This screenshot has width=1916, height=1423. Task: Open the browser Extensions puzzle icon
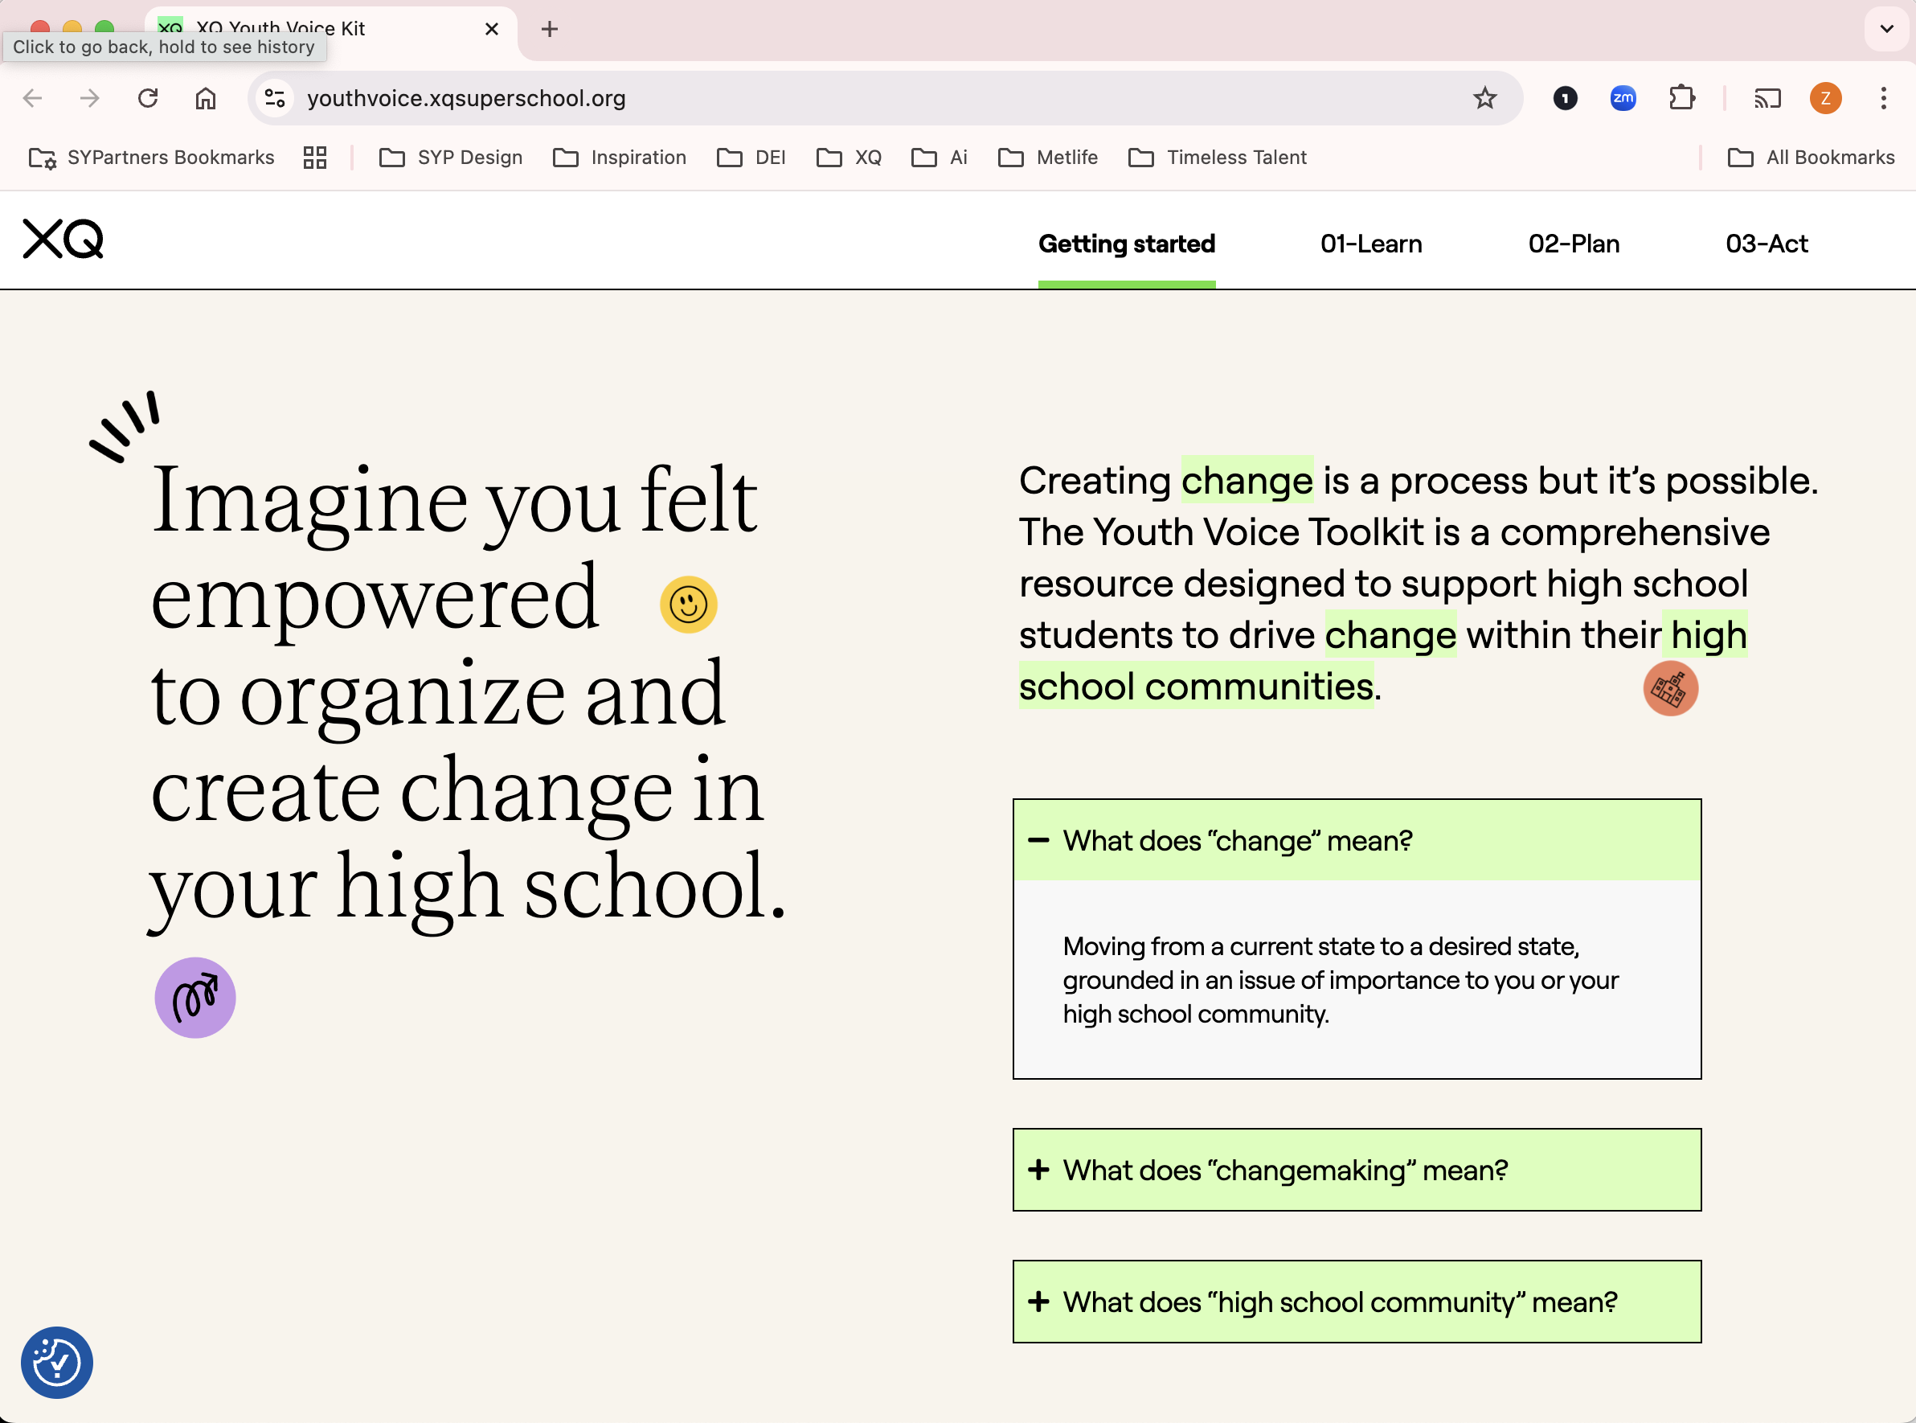pos(1681,98)
